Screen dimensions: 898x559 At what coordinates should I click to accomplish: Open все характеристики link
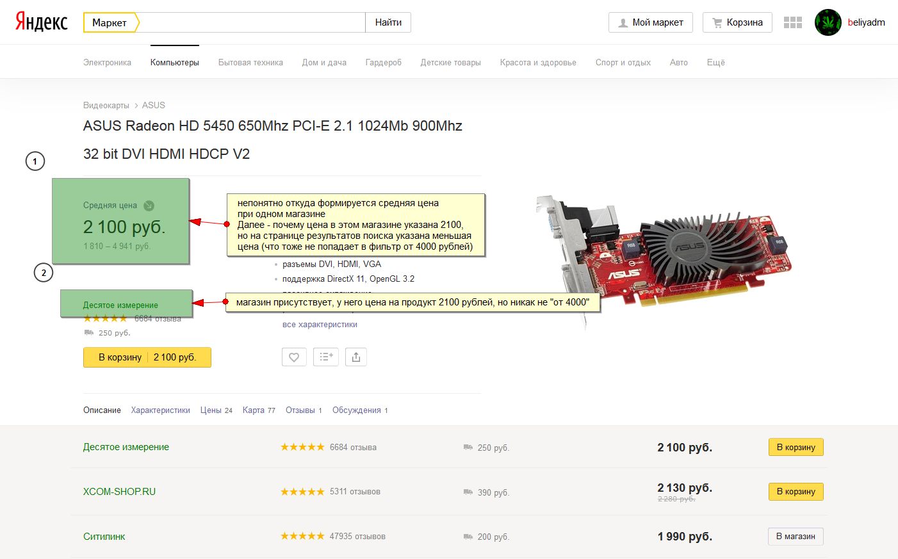320,325
